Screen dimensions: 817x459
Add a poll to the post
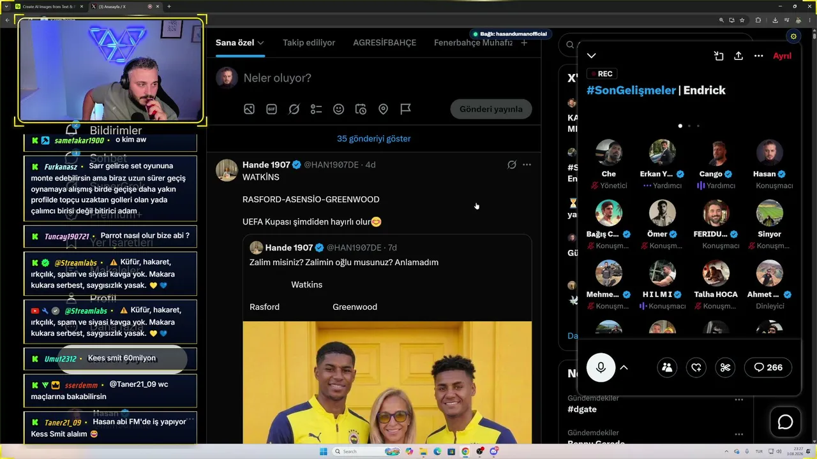click(x=317, y=109)
